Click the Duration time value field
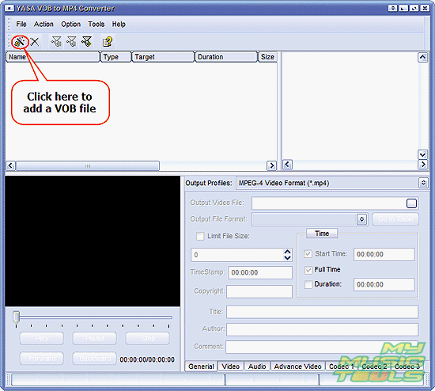 pyautogui.click(x=384, y=285)
